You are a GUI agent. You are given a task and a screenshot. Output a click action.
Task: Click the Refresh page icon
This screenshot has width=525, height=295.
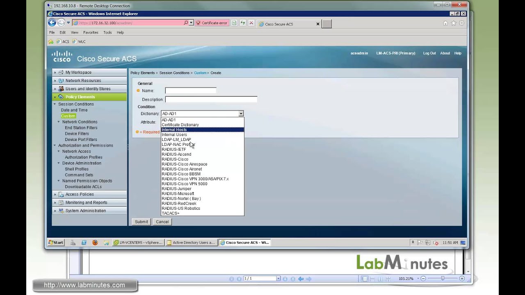coord(242,23)
